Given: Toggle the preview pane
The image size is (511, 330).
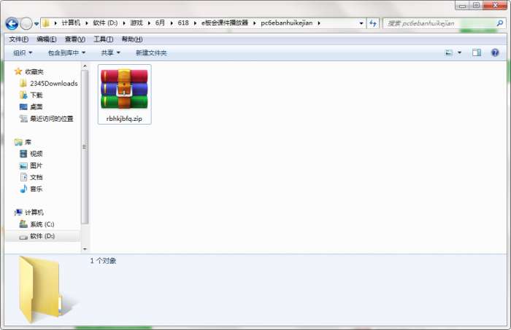Looking at the screenshot, I should click(x=477, y=52).
